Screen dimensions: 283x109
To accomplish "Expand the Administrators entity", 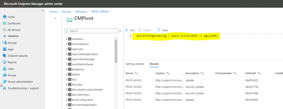I will click(x=66, y=44).
